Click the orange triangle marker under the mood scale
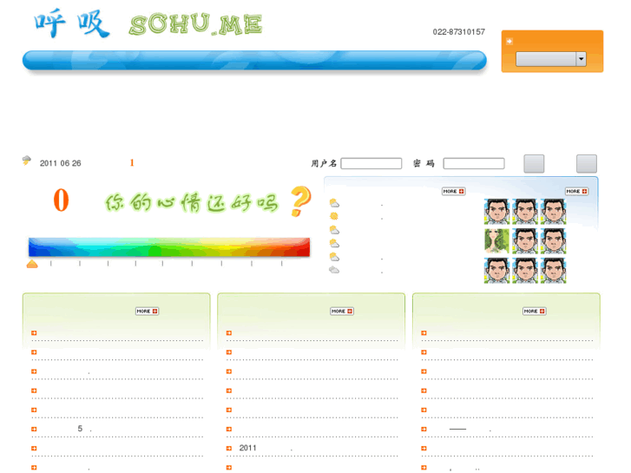Viewport: 631px width, 473px height. [x=32, y=264]
